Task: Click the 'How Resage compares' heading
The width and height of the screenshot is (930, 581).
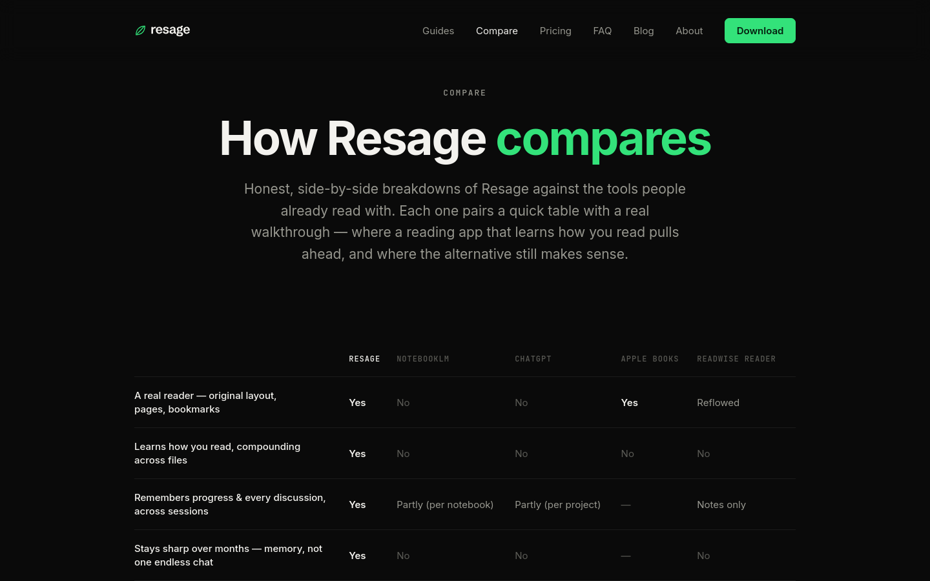Action: coord(465,138)
